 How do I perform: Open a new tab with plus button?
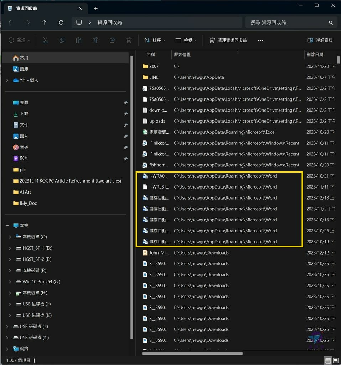click(x=95, y=9)
